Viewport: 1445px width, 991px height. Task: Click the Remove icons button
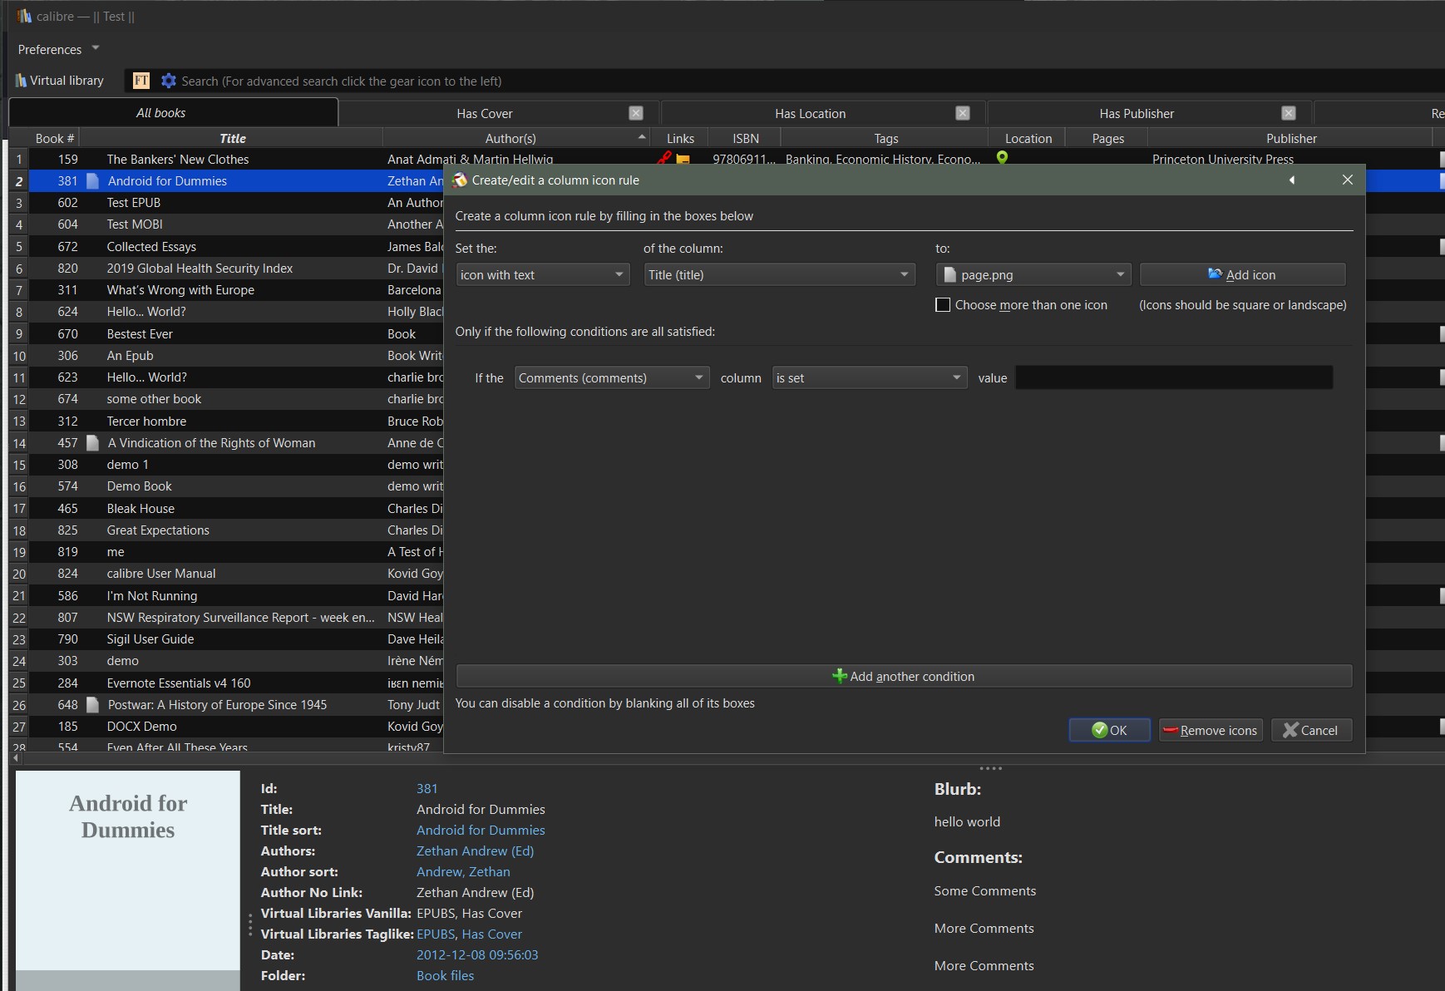(x=1211, y=730)
